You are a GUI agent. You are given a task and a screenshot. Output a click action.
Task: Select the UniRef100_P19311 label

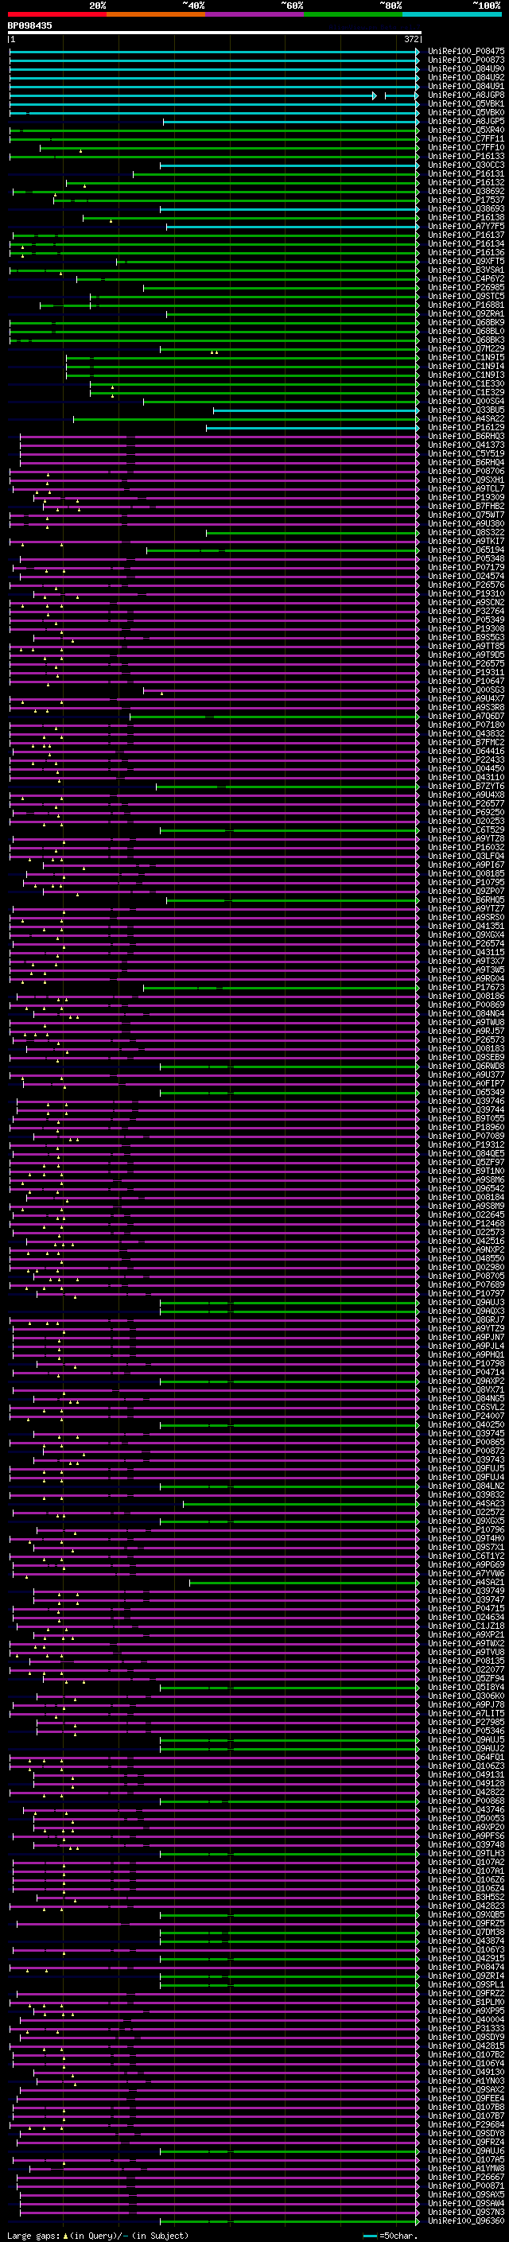[465, 672]
